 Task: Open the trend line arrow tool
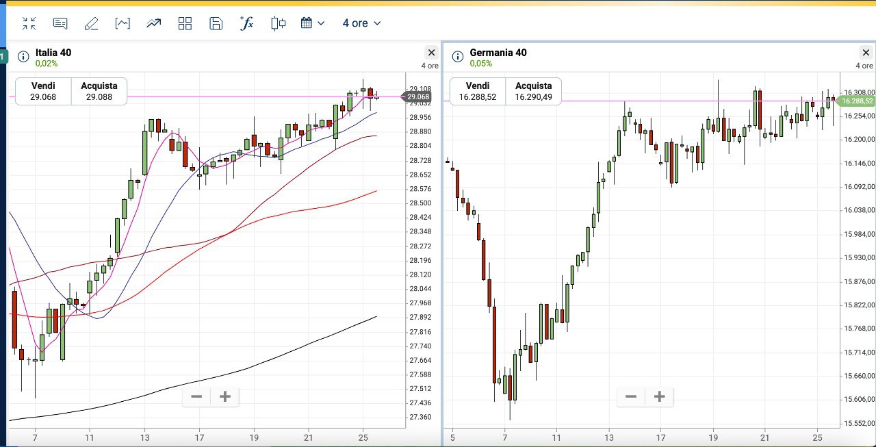tap(153, 23)
